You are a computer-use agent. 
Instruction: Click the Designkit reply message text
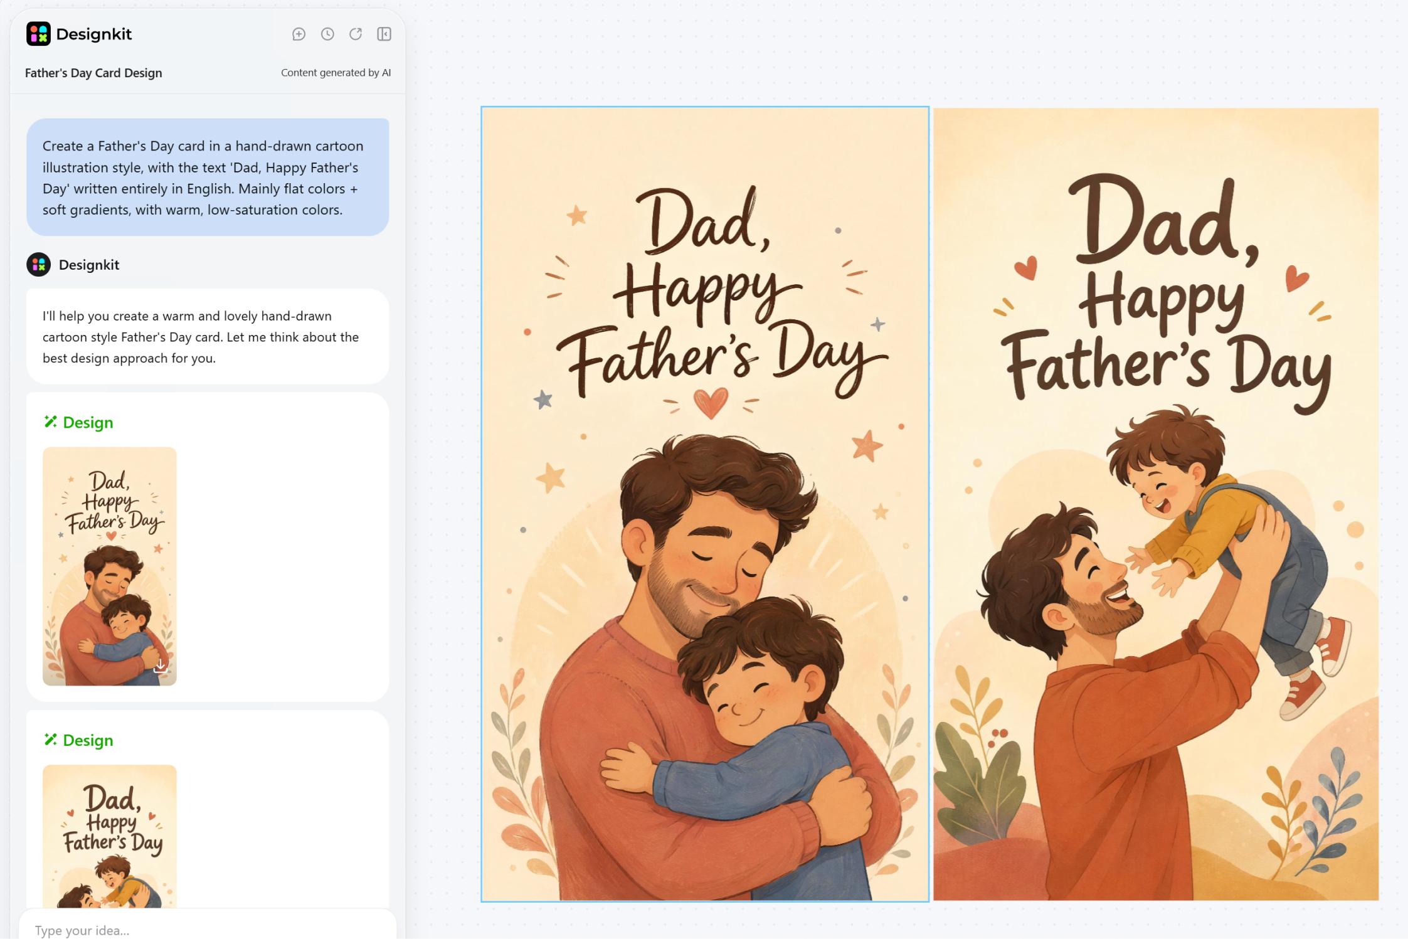(201, 337)
